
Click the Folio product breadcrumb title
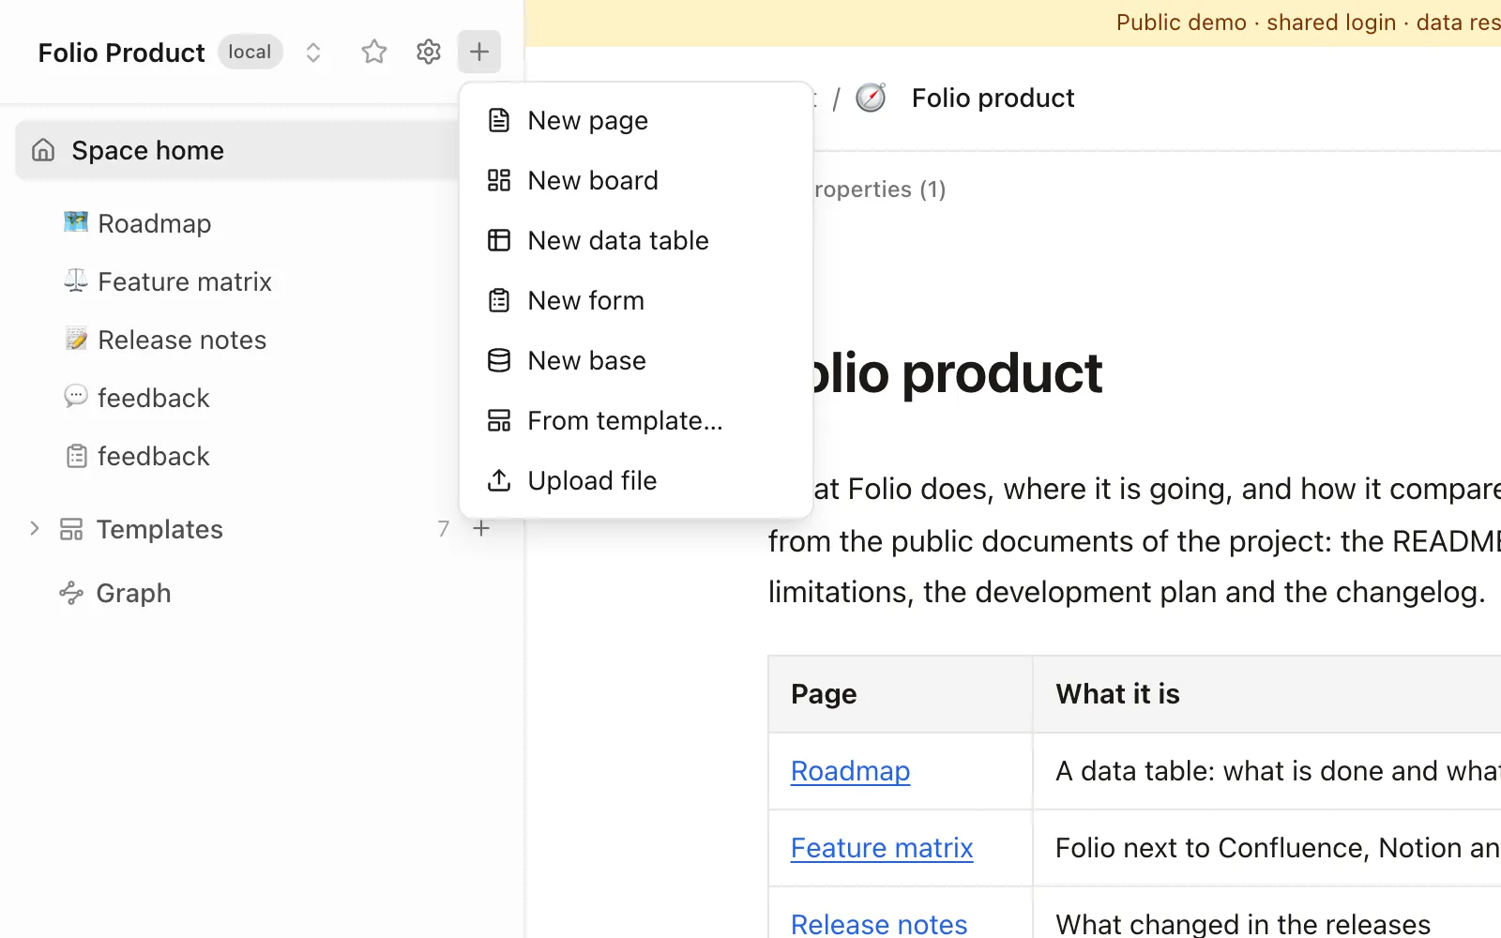(x=993, y=98)
